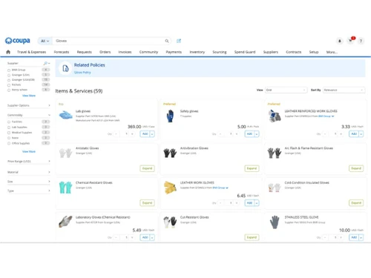The image size is (371, 278).
Task: Open the Chemical-Resistant Gloves image
Action: (x=65, y=187)
